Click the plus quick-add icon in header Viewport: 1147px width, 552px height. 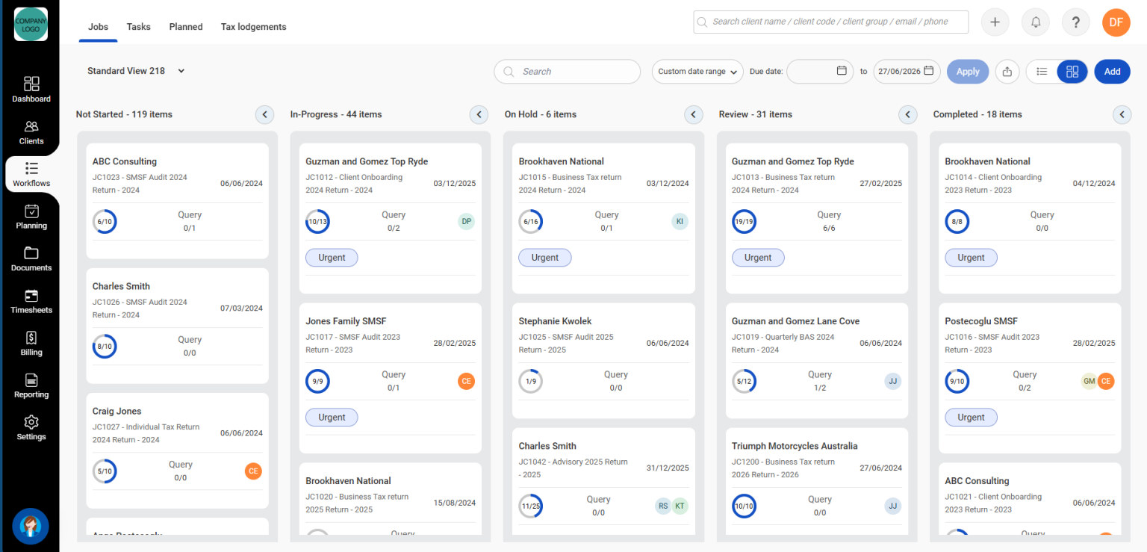pyautogui.click(x=995, y=22)
